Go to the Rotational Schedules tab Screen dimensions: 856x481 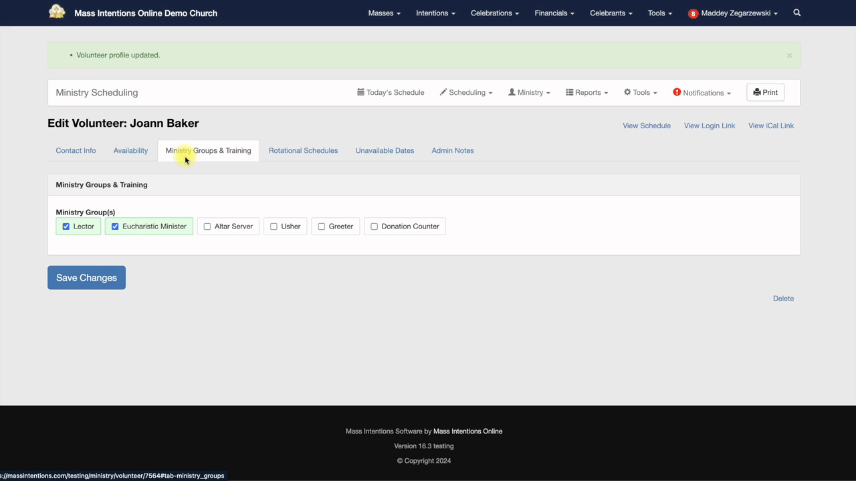(303, 151)
